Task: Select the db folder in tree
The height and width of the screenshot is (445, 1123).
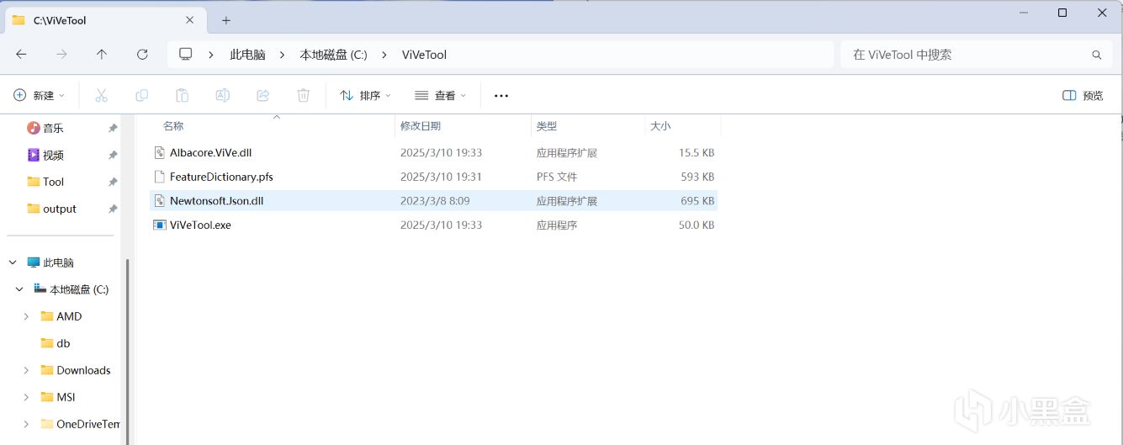Action: [x=64, y=343]
